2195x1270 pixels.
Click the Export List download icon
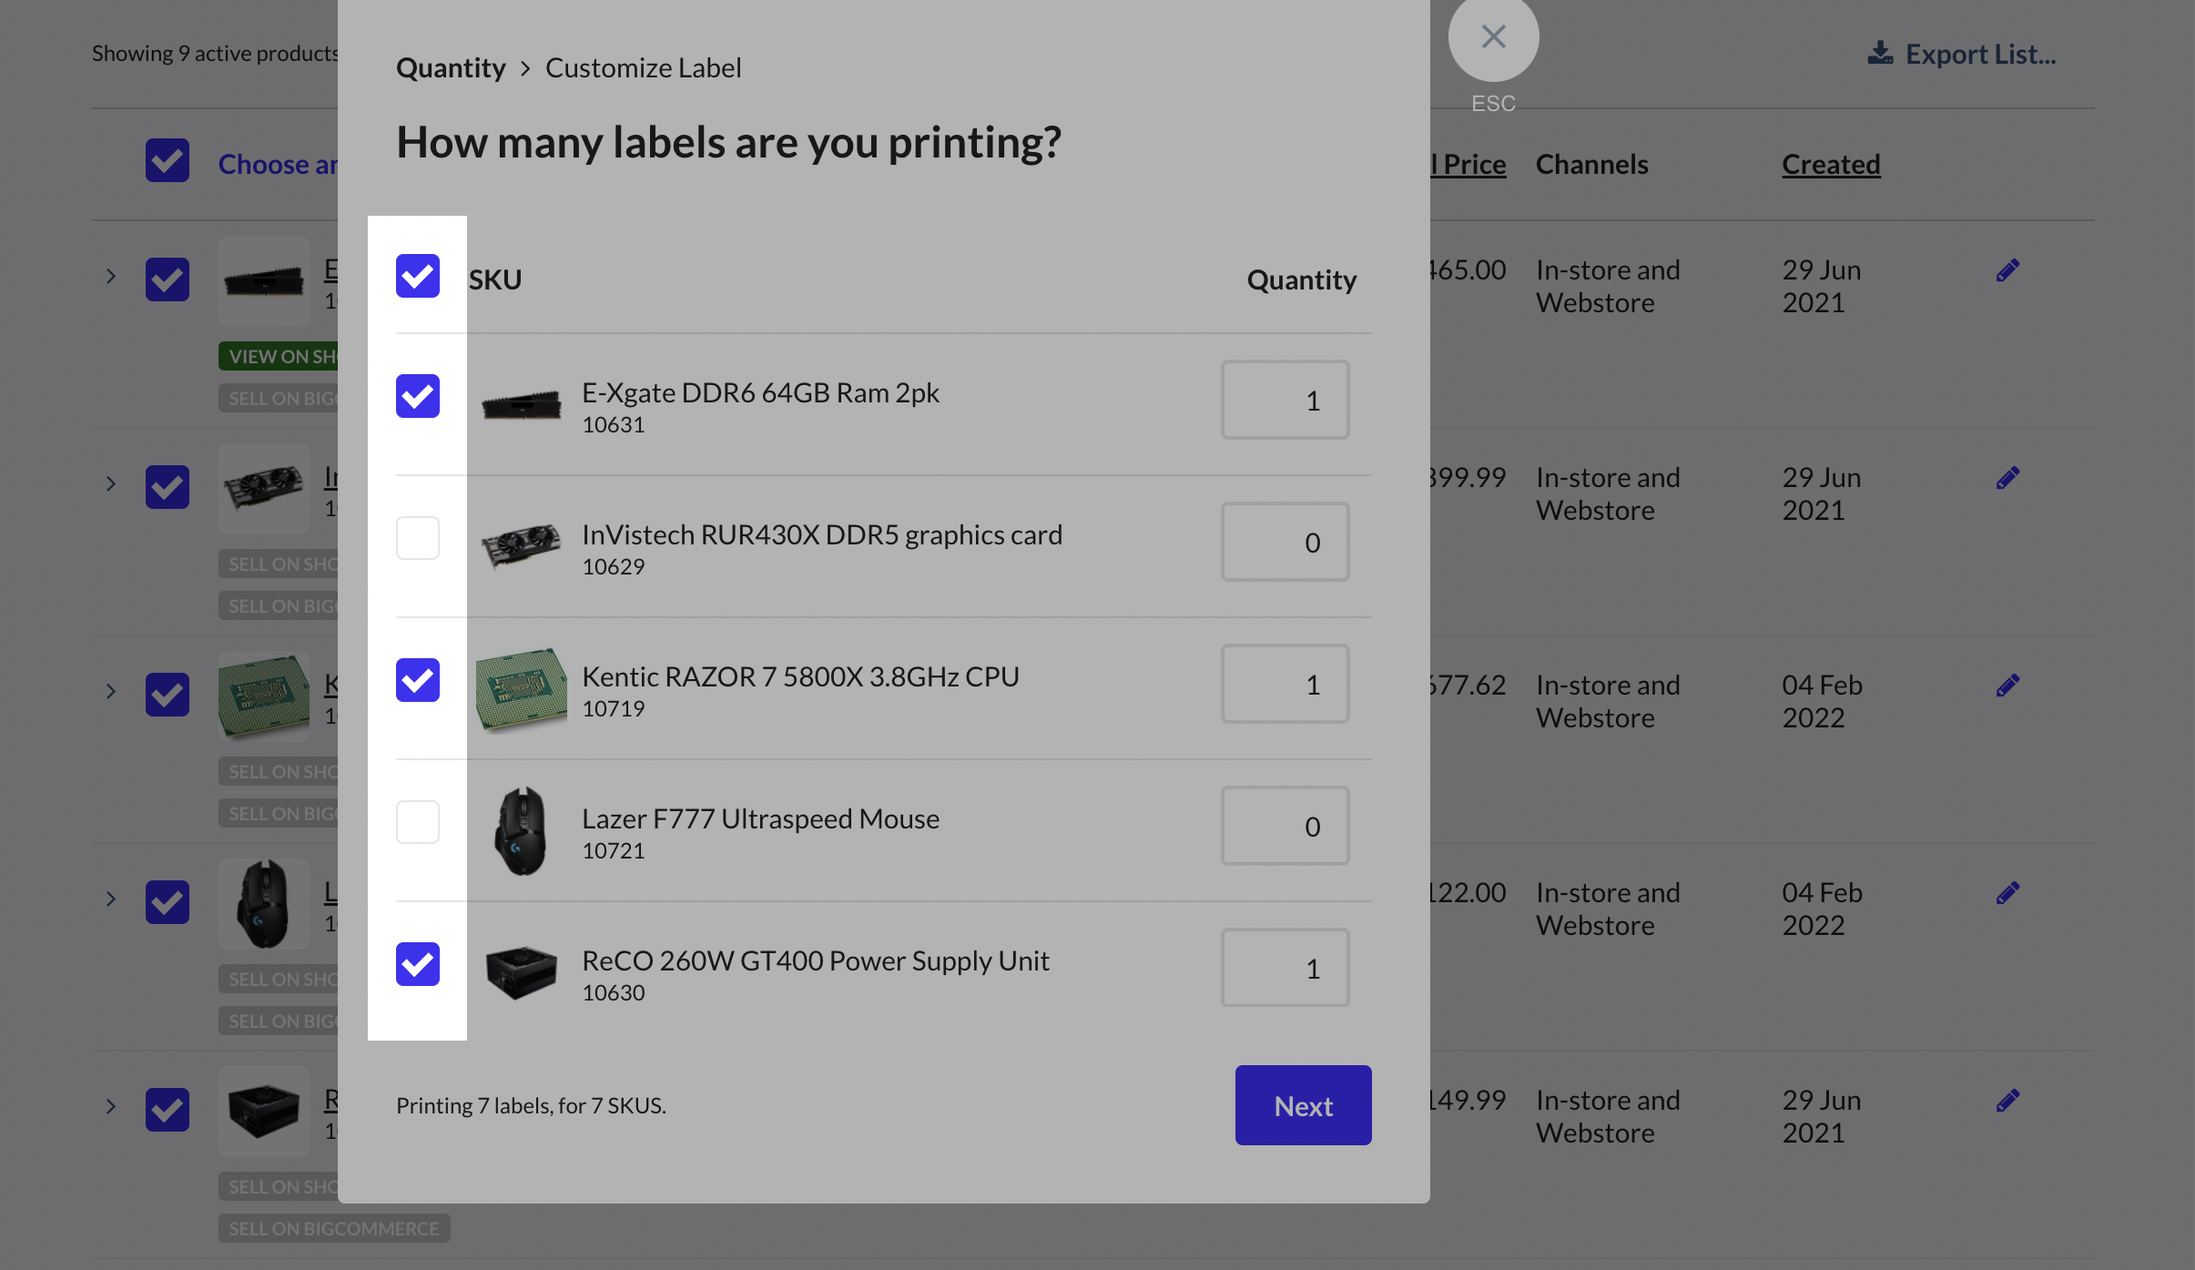(1880, 54)
